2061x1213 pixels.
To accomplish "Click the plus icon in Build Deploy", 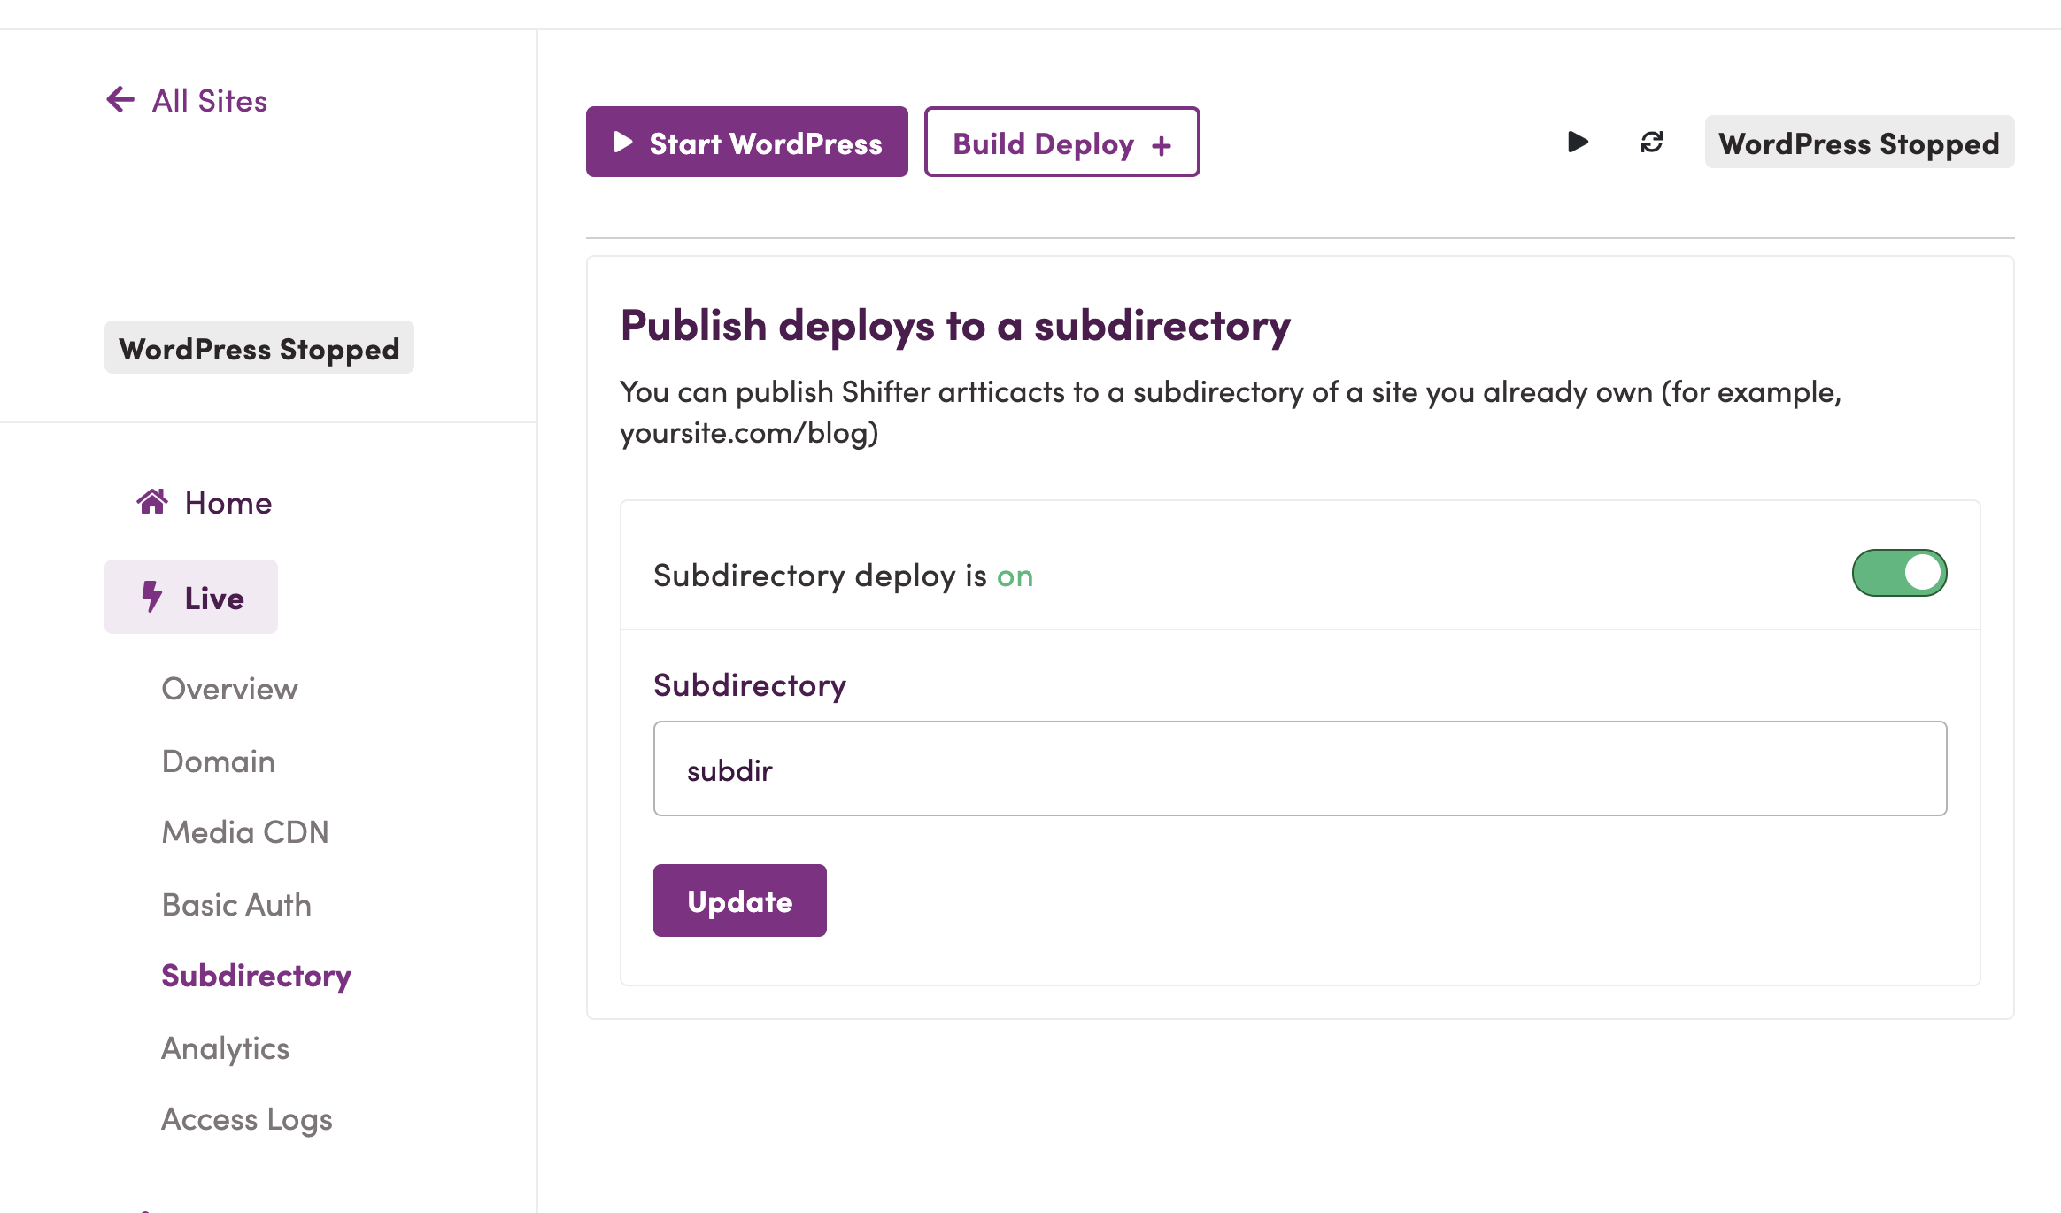I will pyautogui.click(x=1161, y=145).
